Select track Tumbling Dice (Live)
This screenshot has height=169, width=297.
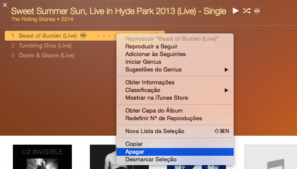tap(45, 46)
